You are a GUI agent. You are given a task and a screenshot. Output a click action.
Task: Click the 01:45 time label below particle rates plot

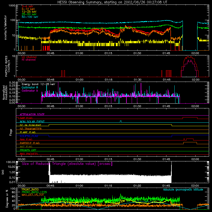(167, 80)
